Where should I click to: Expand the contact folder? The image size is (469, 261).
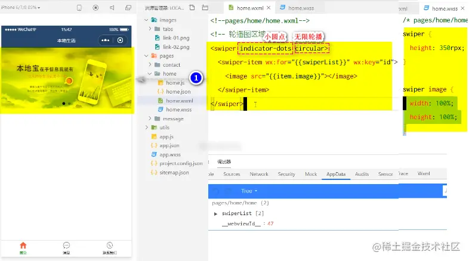point(150,65)
